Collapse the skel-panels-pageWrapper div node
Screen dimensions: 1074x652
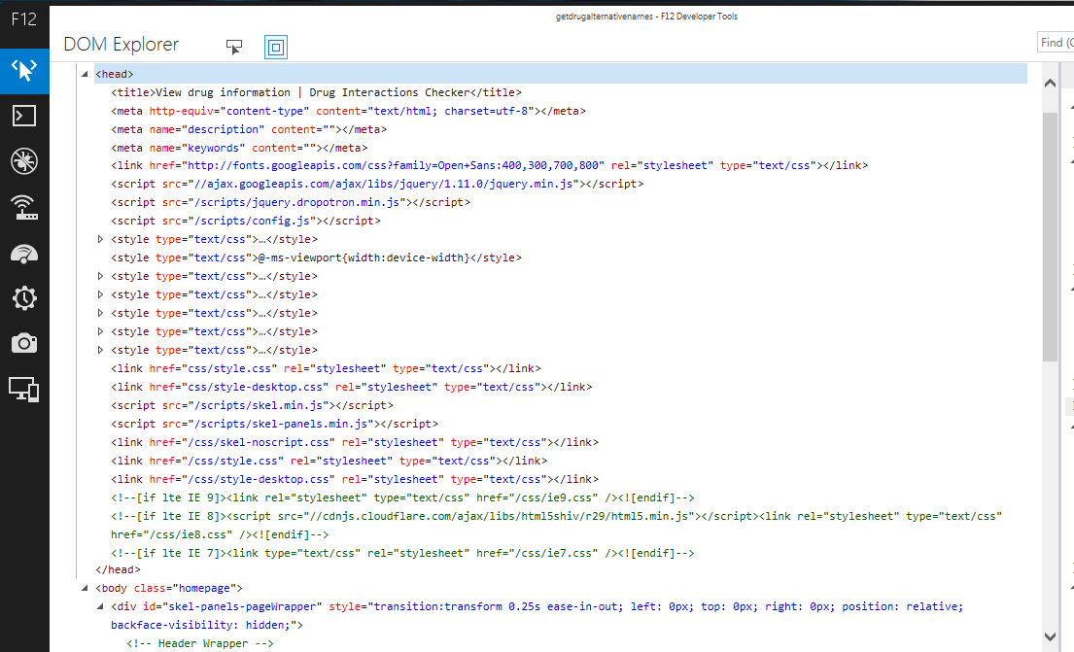click(x=101, y=606)
